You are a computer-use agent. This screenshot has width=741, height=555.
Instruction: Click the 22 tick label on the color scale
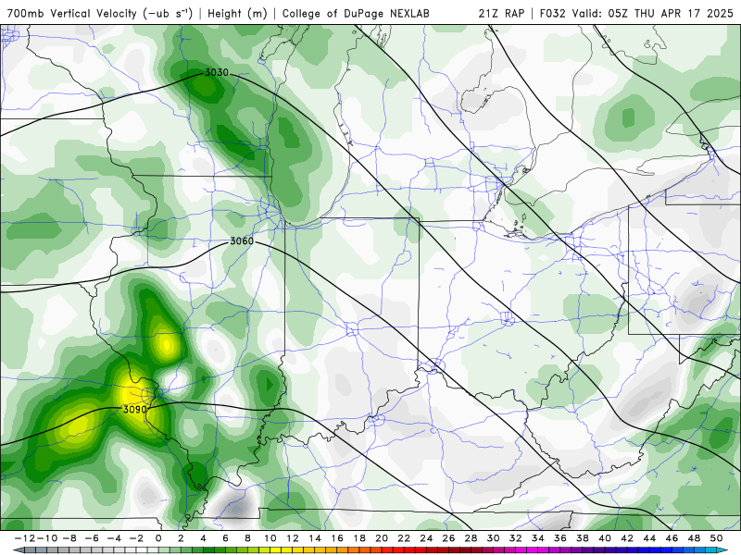point(404,538)
